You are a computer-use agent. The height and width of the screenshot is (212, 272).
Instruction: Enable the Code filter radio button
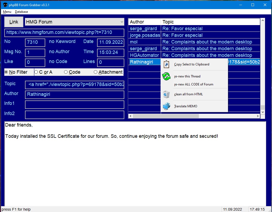66,72
